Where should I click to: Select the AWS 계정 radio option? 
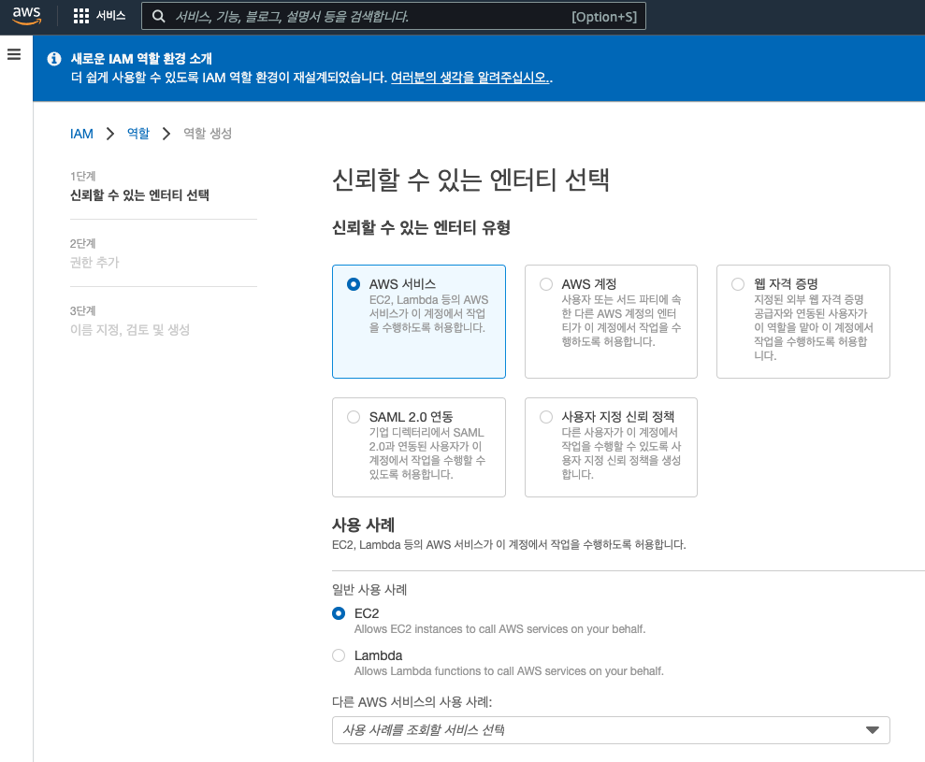[x=545, y=284]
